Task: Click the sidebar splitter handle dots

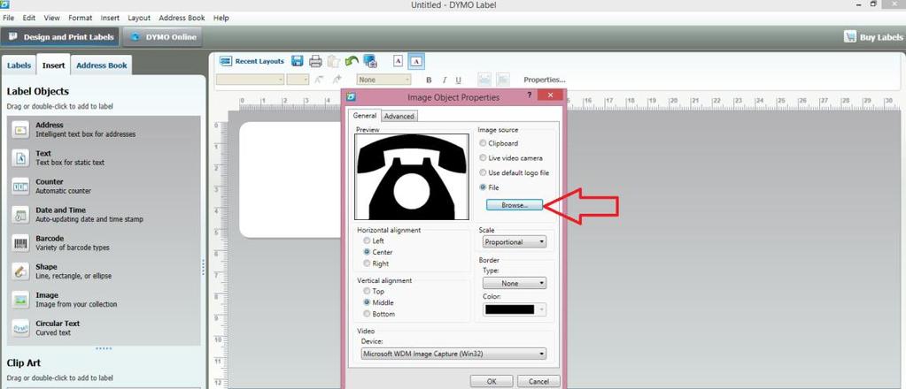Action: [x=204, y=267]
